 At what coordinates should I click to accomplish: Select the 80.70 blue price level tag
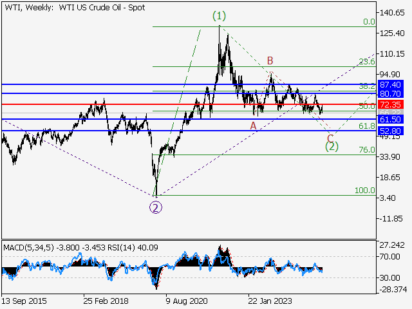pyautogui.click(x=390, y=93)
